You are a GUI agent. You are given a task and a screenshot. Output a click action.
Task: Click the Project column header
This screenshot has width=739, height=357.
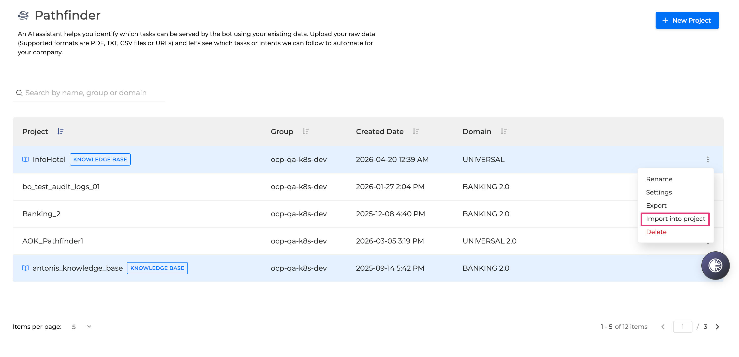tap(35, 132)
